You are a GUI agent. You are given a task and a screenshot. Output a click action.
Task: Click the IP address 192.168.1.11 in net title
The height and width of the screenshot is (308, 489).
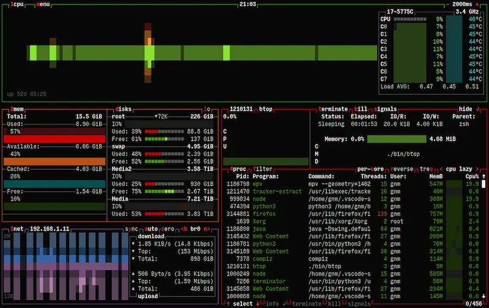[50, 229]
